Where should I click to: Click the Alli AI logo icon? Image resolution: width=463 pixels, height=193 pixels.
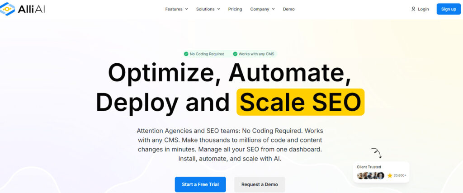(x=8, y=9)
